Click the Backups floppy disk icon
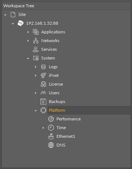The width and height of the screenshot is (132, 169). [x=43, y=102]
